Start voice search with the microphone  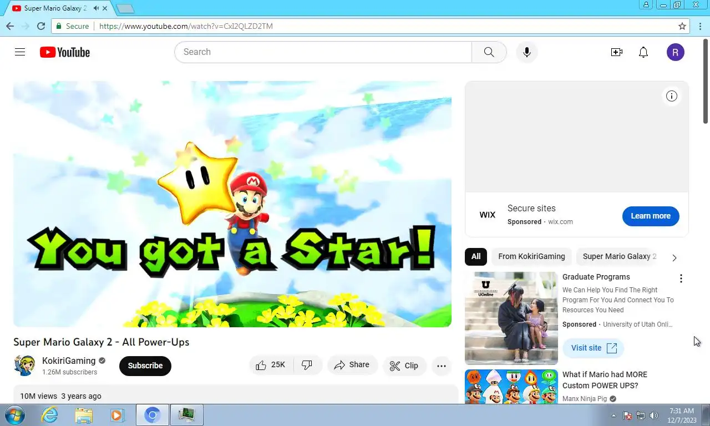point(527,52)
